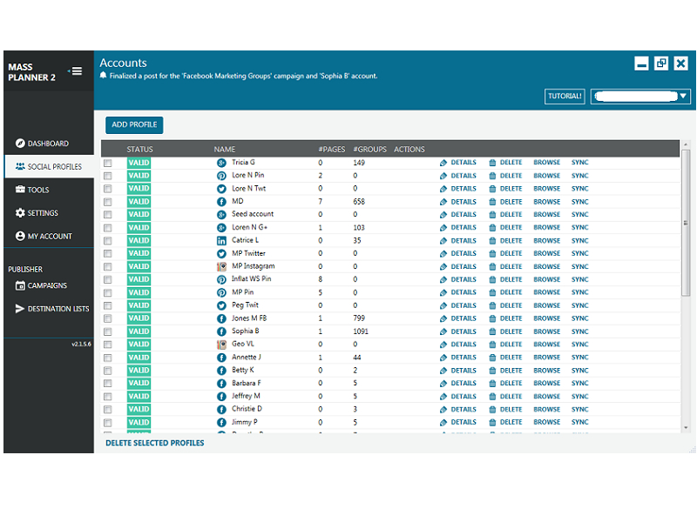Click the accounts list vertical scrollbar thumb
Viewport: 697px width, 522px height.
point(686,223)
